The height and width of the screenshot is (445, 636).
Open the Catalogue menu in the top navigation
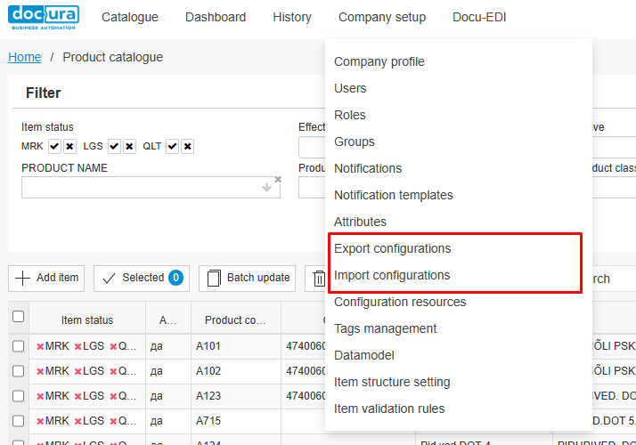click(x=129, y=17)
